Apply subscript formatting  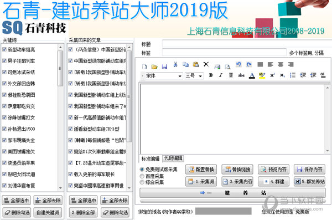pyautogui.click(x=282, y=75)
